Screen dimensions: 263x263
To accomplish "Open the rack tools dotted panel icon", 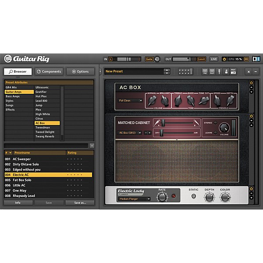I will (185, 71).
